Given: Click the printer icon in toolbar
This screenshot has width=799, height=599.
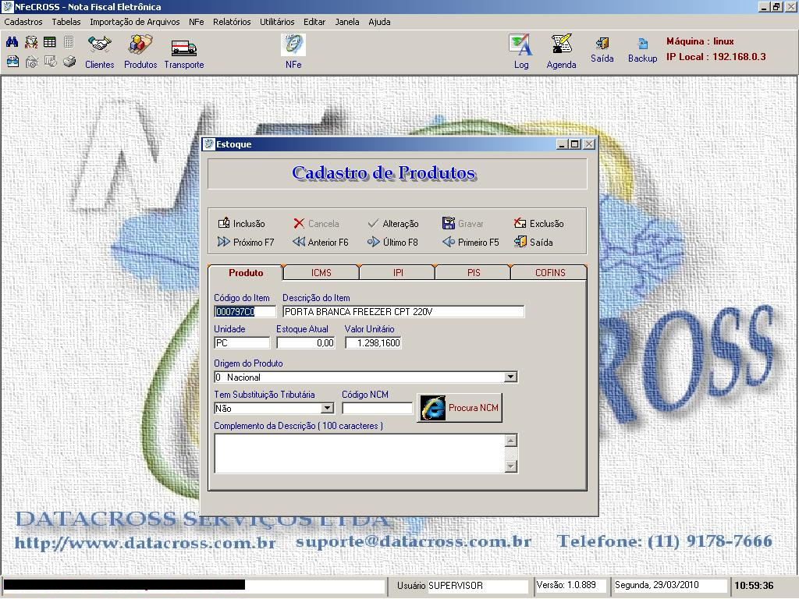Looking at the screenshot, I should (69, 62).
